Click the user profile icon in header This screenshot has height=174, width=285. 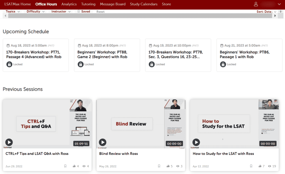pyautogui.click(x=256, y=4)
